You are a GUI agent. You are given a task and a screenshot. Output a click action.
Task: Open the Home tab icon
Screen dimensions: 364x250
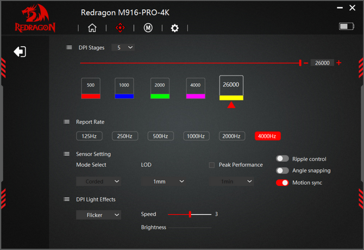(92, 28)
